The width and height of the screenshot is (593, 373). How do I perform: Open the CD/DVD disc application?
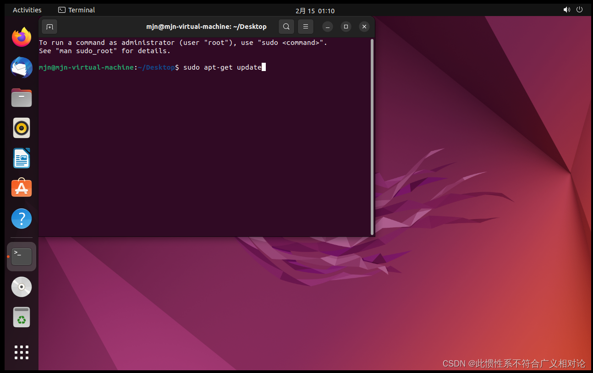point(21,286)
